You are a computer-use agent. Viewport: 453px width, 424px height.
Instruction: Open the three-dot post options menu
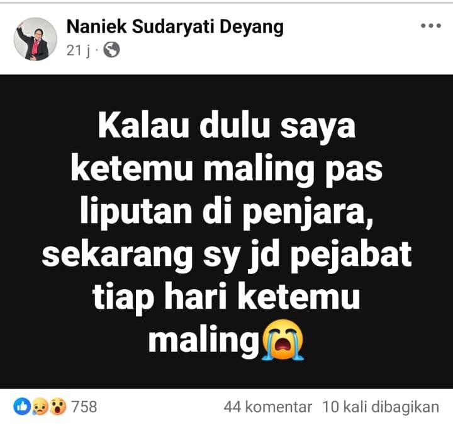pos(431,26)
